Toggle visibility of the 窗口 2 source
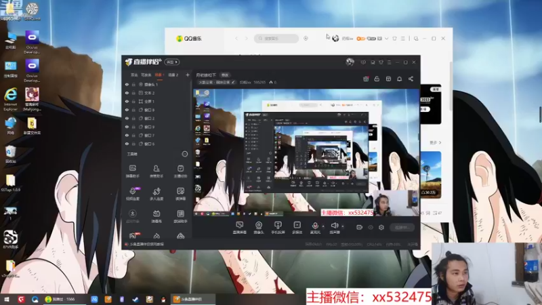The height and width of the screenshot is (305, 542). (127, 118)
